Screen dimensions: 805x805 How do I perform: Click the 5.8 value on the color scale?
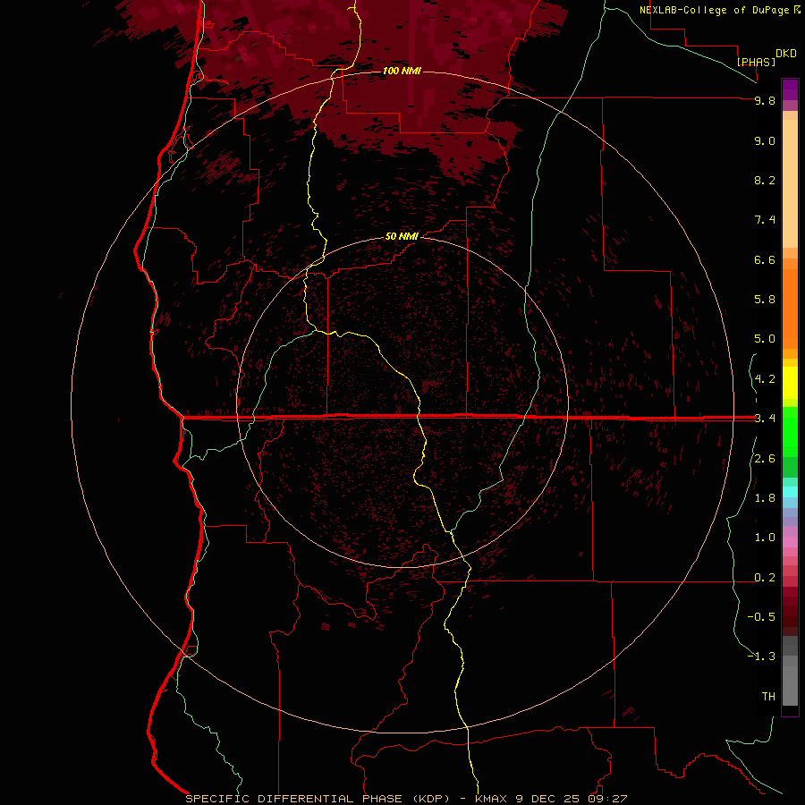(765, 300)
